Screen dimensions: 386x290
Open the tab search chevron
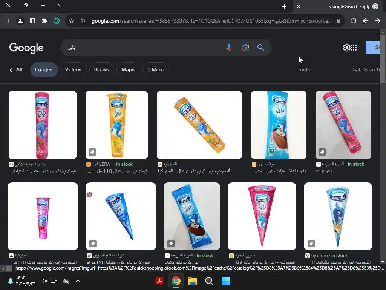pos(60,5)
